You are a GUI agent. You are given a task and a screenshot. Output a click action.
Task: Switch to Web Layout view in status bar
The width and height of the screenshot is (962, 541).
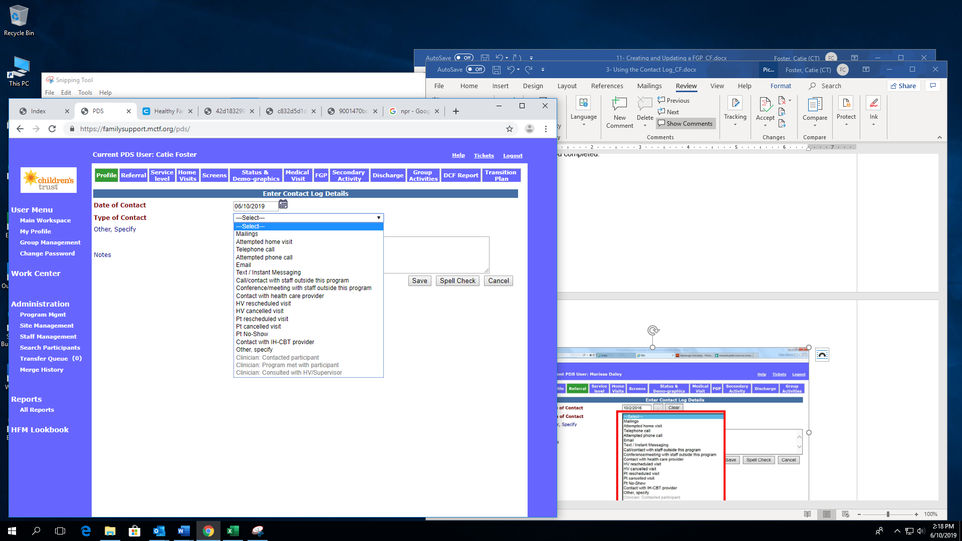pyautogui.click(x=846, y=514)
